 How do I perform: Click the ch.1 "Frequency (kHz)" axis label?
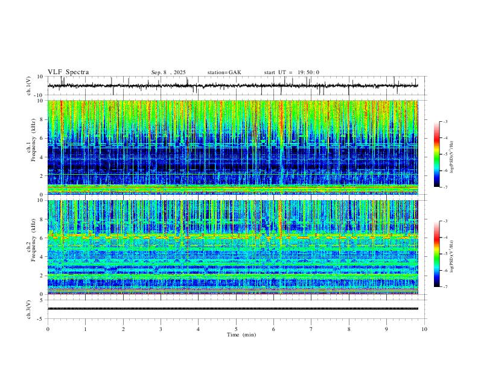pyautogui.click(x=33, y=140)
